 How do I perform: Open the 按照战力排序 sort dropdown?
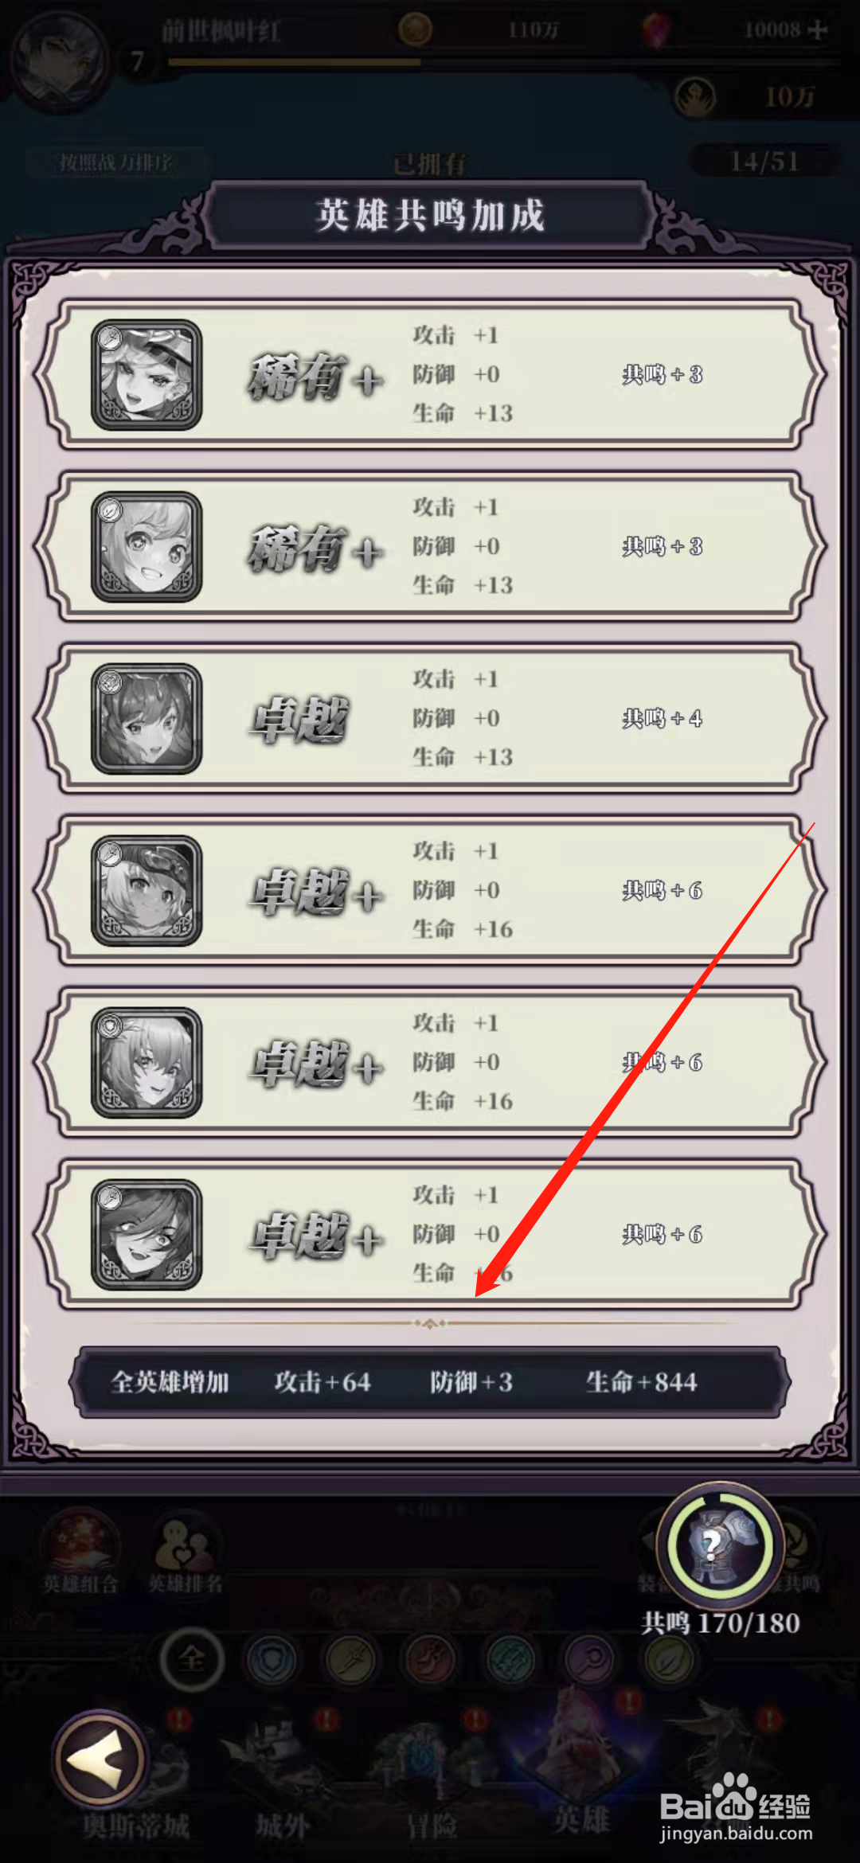[x=116, y=163]
